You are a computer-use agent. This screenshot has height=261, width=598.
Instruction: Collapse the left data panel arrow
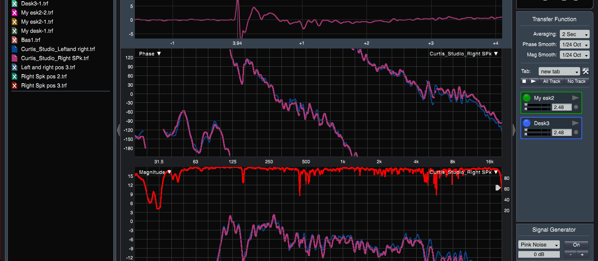[x=118, y=130]
